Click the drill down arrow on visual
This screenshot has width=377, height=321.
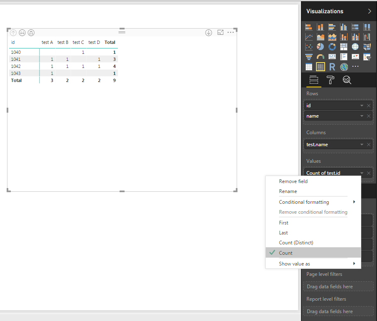[209, 32]
